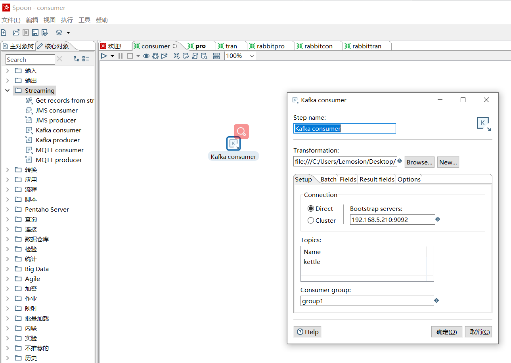Select the Cluster connection radio button

pyautogui.click(x=311, y=220)
